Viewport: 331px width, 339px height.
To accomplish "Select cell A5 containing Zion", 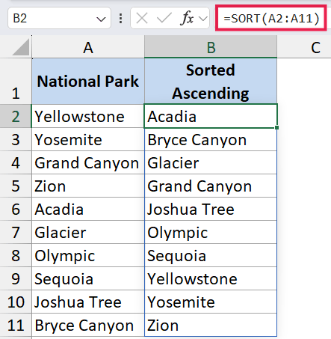I will pyautogui.click(x=88, y=186).
